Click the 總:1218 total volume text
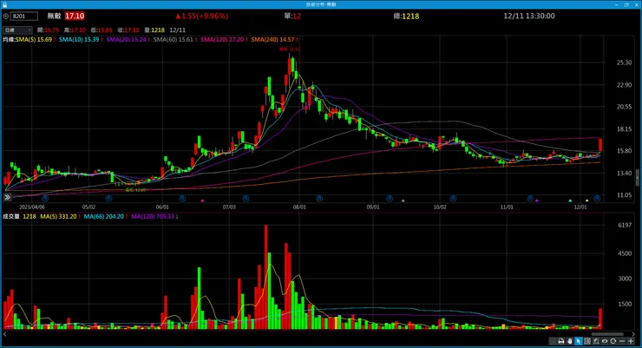 [406, 16]
